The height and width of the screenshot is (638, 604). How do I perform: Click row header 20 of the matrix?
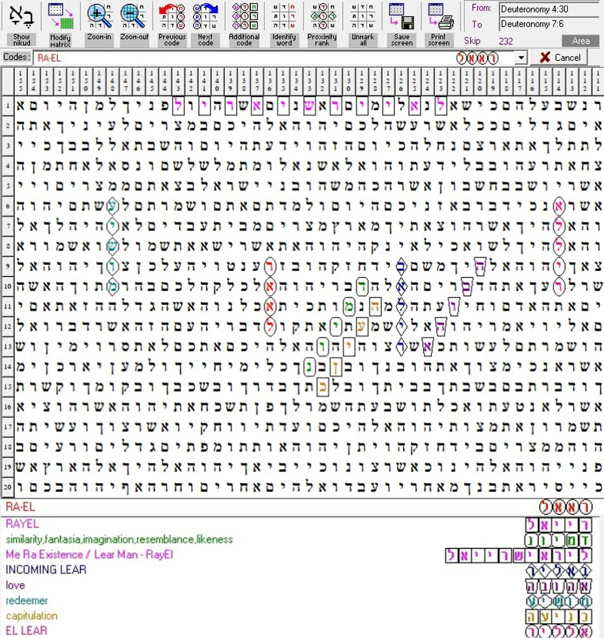pyautogui.click(x=7, y=486)
